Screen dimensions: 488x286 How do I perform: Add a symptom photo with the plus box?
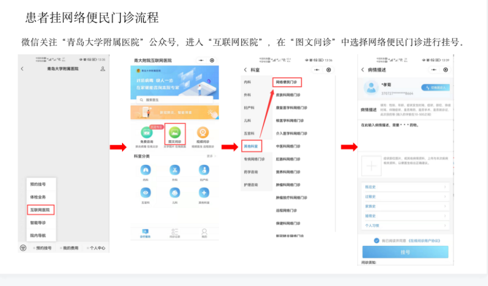point(371,166)
